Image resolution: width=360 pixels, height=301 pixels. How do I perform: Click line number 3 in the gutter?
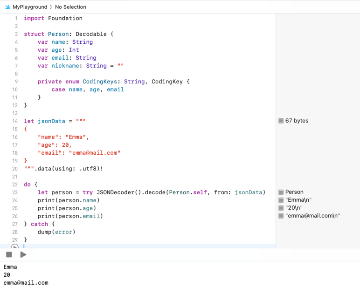tap(16, 34)
